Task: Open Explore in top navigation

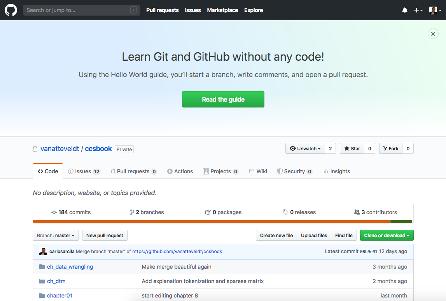Action: click(x=254, y=10)
